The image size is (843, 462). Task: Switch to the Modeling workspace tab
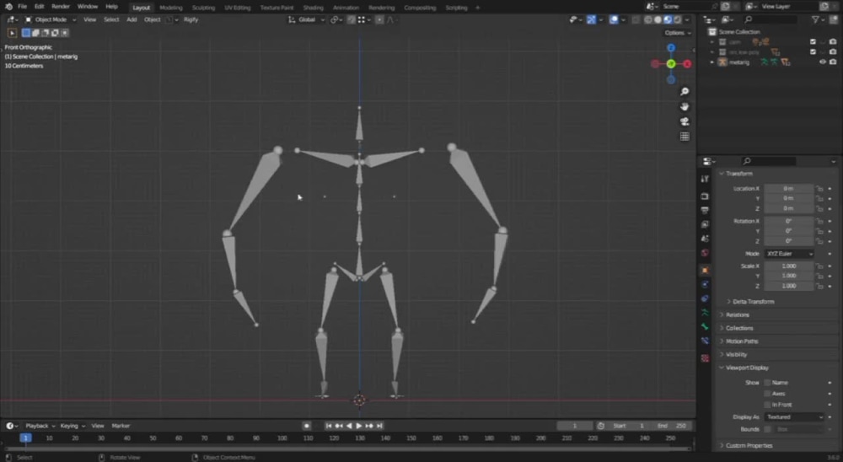click(x=171, y=8)
